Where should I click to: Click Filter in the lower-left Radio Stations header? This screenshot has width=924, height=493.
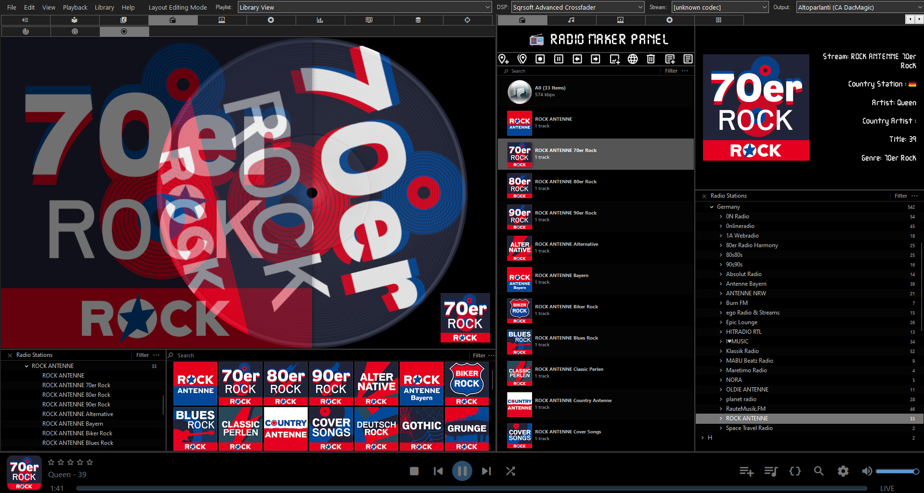pos(143,355)
